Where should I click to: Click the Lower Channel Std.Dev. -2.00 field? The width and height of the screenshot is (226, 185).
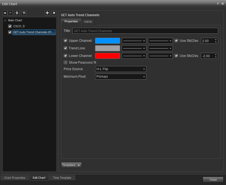(208, 56)
